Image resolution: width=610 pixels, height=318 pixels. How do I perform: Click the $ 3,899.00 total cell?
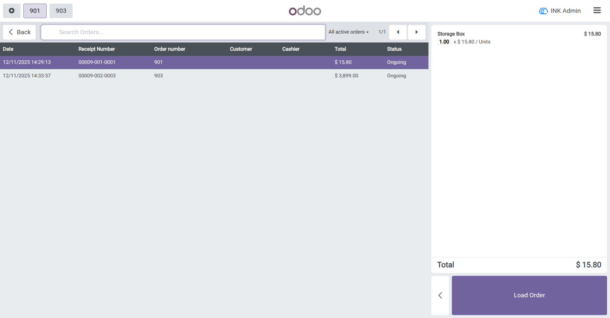[346, 76]
